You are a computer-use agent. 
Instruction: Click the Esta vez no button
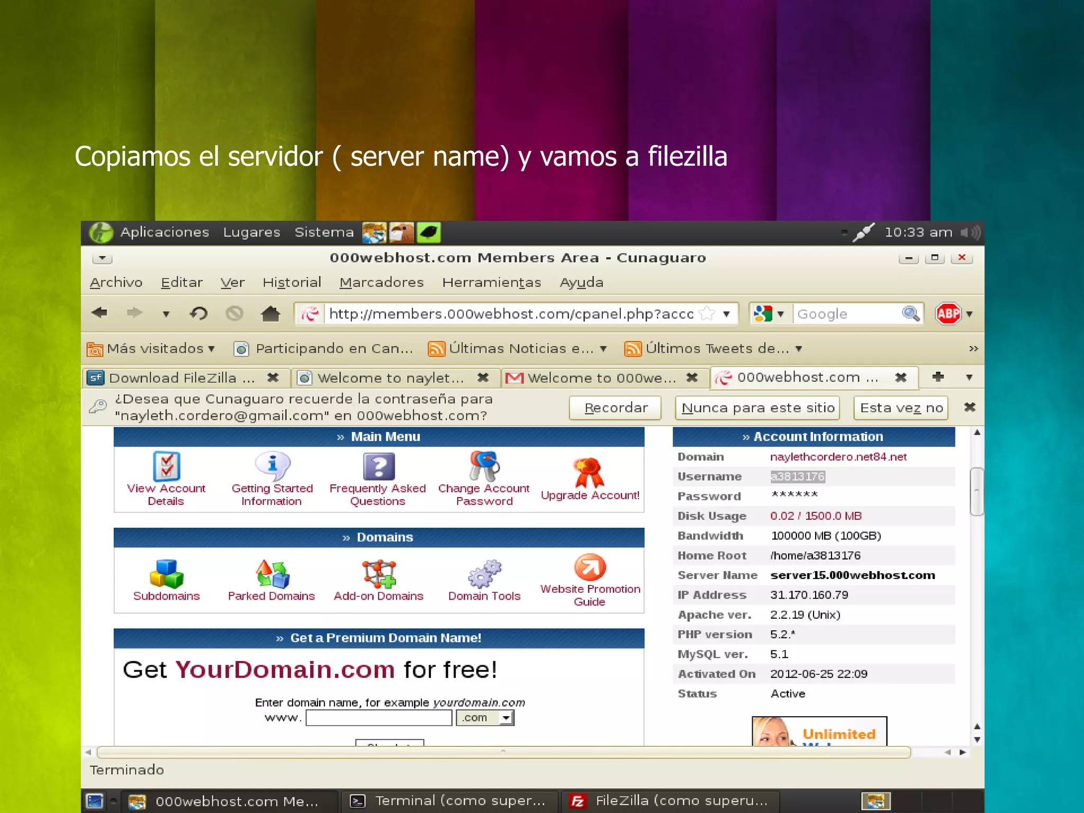click(901, 408)
